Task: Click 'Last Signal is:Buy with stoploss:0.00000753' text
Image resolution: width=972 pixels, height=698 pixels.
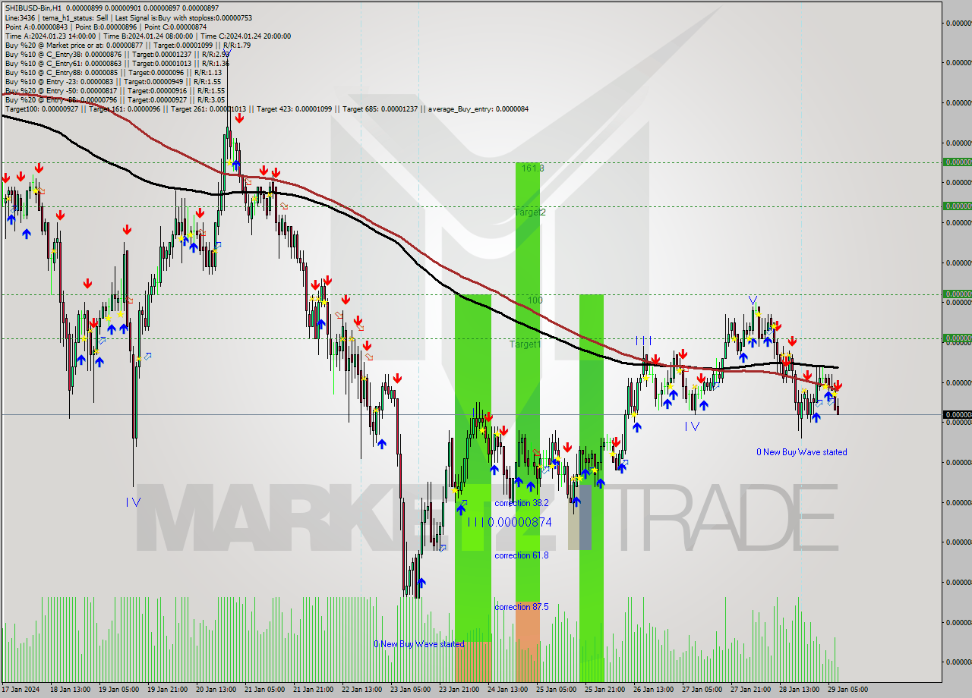Action: [x=185, y=17]
